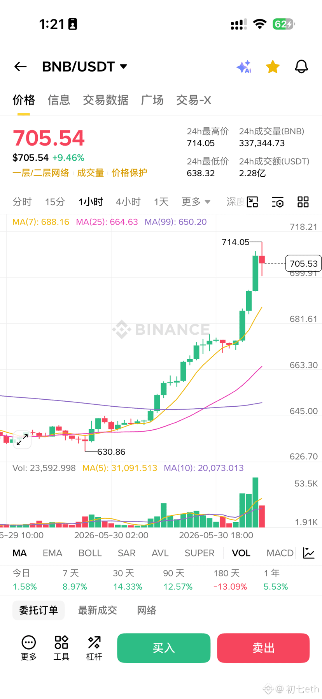
Task: Tap the MA(25): 664.63 legend
Action: 107,222
